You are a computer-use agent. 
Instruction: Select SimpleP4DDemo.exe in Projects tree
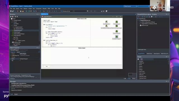pos(145,20)
